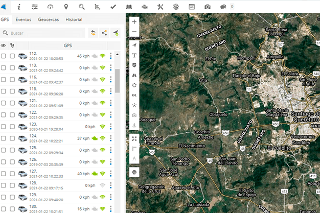Open the options menu for vehicle 127
The height and width of the screenshot is (213, 320).
point(110,174)
